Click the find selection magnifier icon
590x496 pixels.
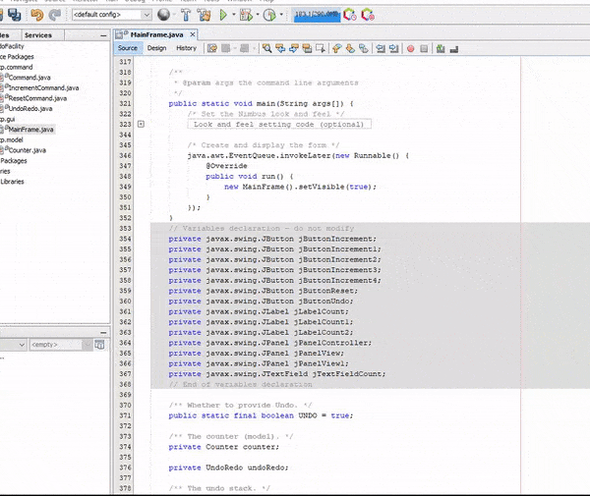[266, 47]
